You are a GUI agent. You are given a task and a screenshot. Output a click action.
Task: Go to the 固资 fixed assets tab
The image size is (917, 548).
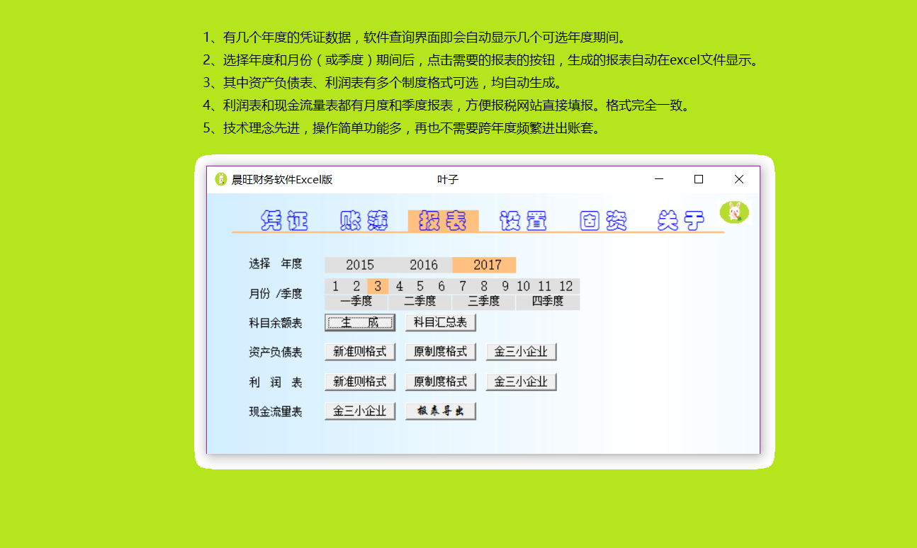[x=603, y=222]
